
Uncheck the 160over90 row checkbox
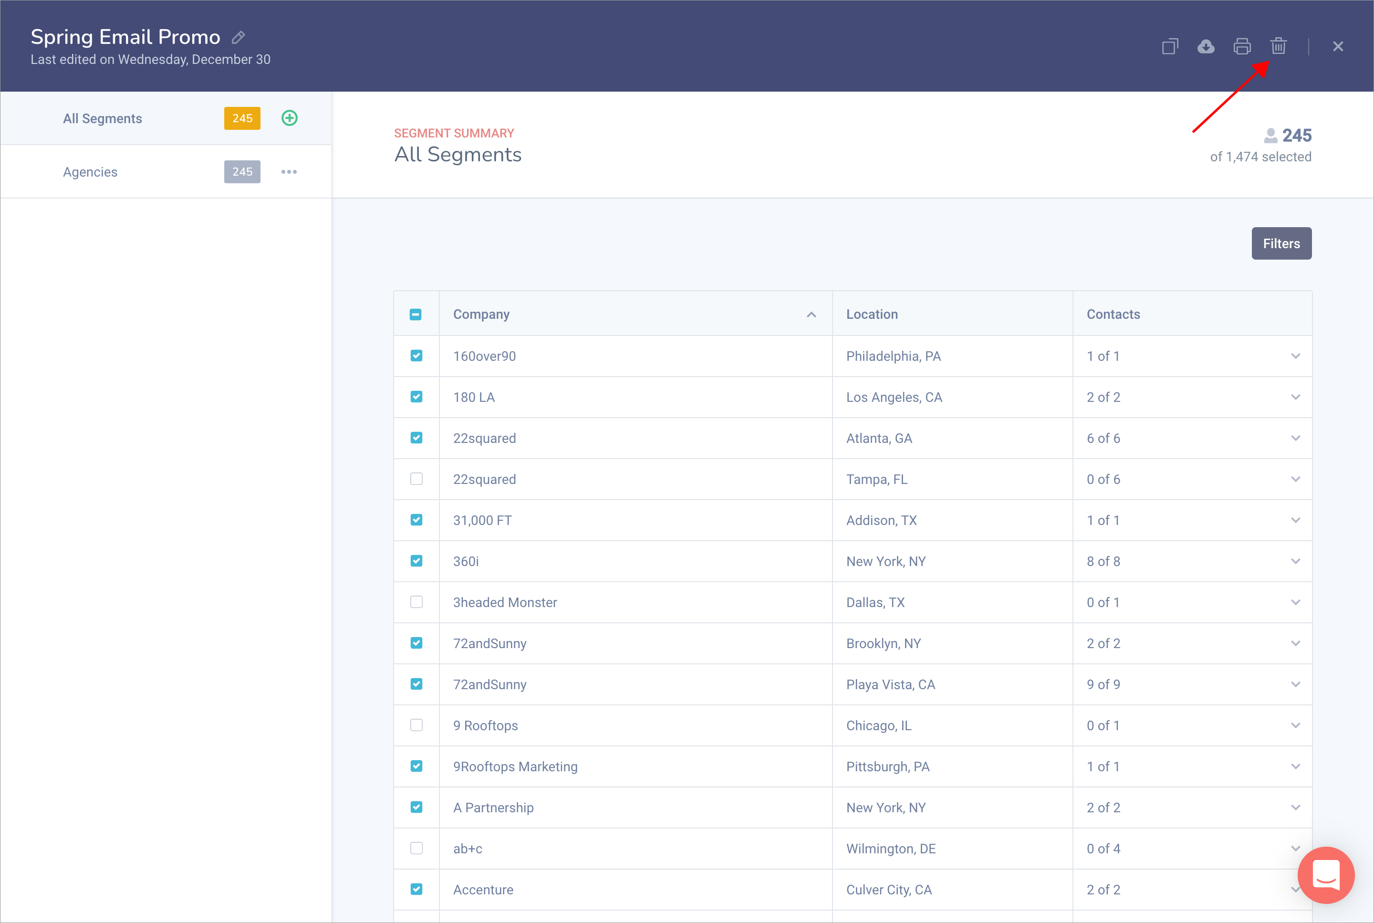click(x=416, y=356)
